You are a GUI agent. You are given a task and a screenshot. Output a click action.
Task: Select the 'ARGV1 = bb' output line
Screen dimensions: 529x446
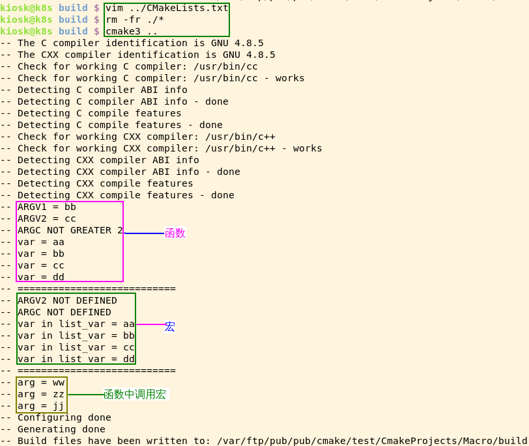(47, 207)
